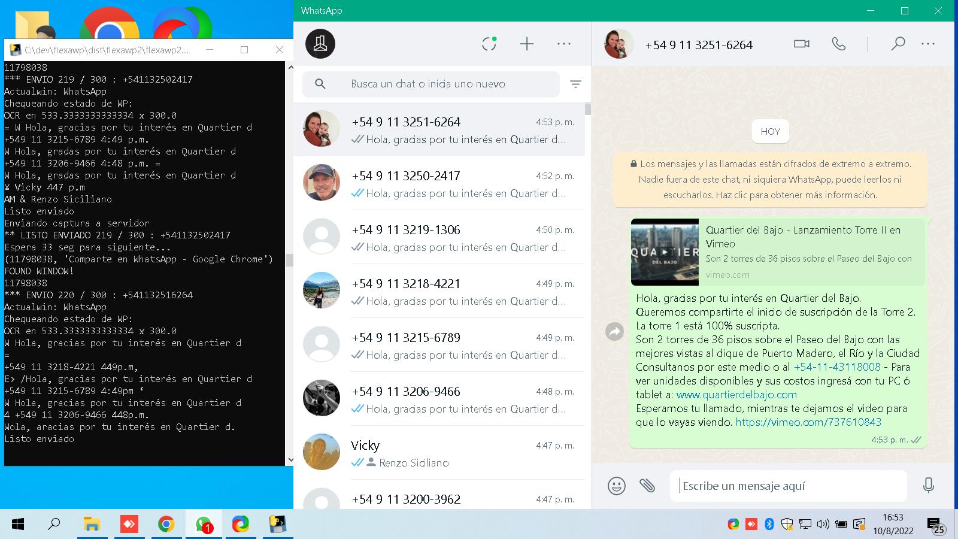Click avatar of chat 3250-2417
958x539 pixels.
(x=322, y=183)
